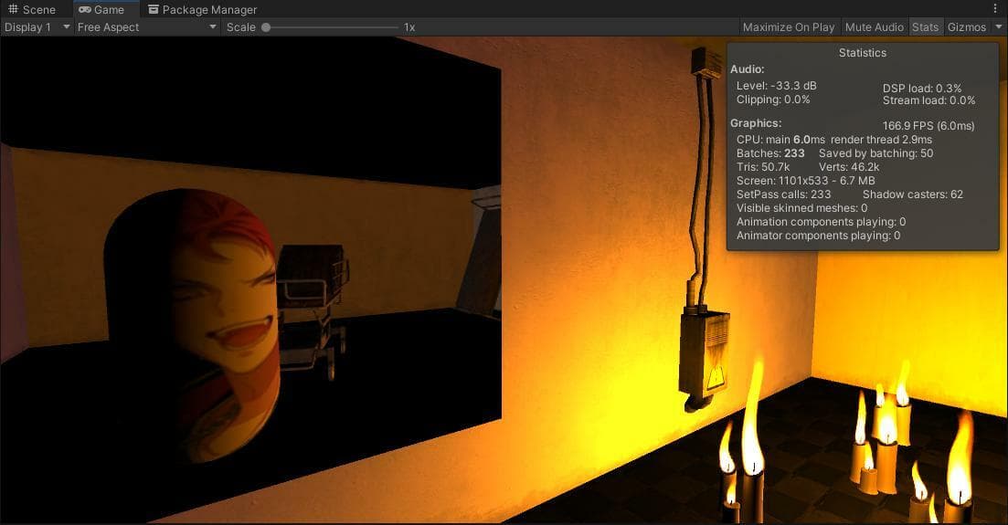
Task: Click the 166.9 FPS readout
Action: coord(928,126)
